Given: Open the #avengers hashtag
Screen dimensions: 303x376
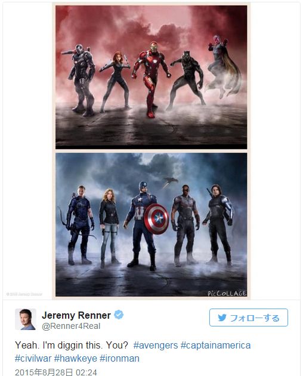Looking at the screenshot, I should [x=156, y=346].
